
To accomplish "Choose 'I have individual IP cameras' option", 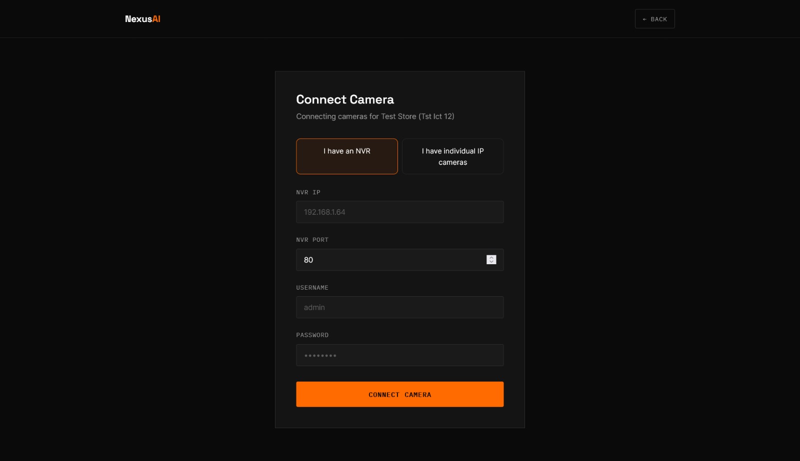I will pos(452,156).
